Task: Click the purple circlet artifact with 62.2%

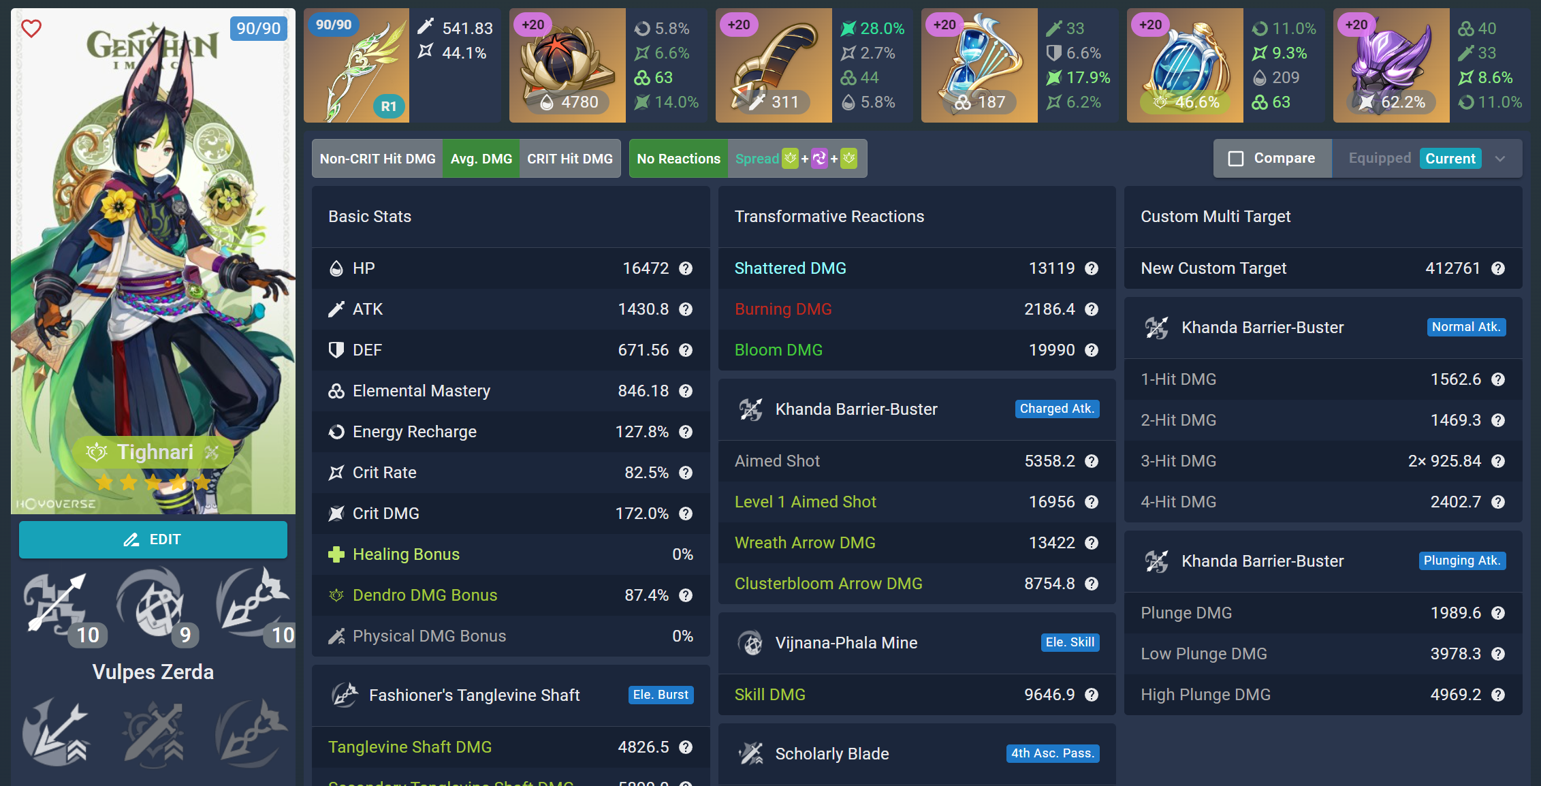Action: [x=1391, y=65]
